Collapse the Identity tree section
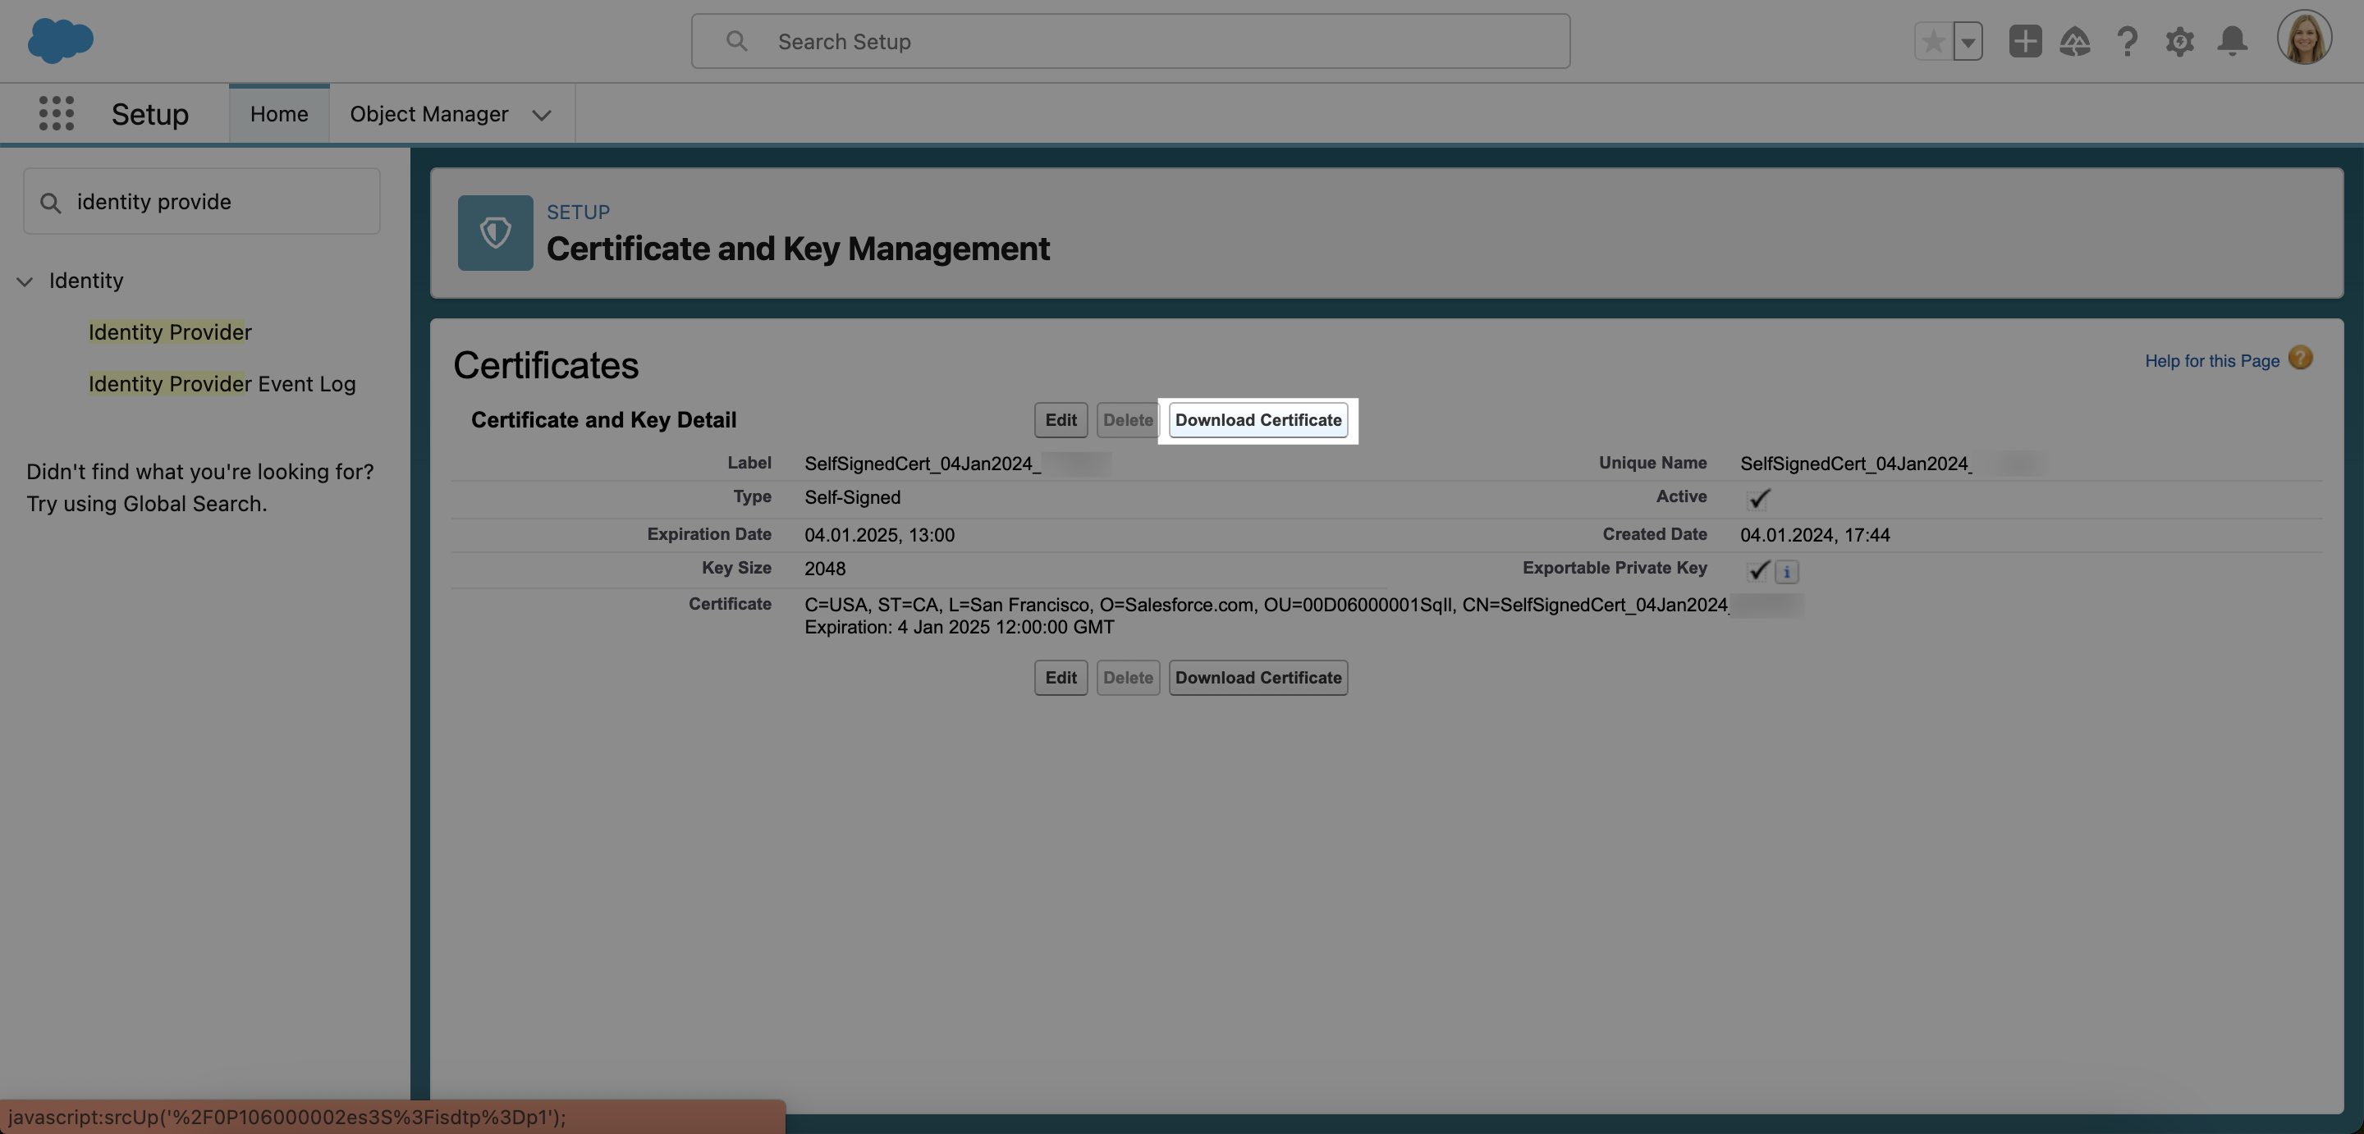2364x1134 pixels. point(25,281)
